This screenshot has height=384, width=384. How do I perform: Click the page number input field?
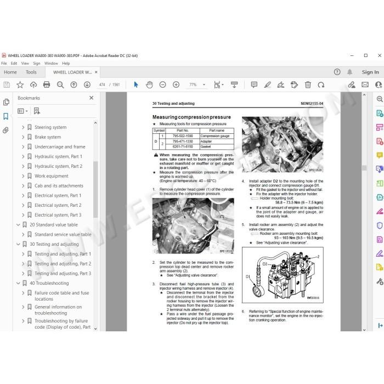tap(102, 84)
